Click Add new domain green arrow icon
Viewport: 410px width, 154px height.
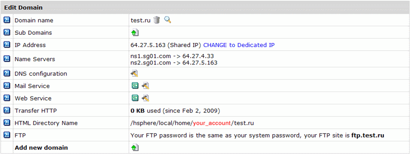(135, 148)
